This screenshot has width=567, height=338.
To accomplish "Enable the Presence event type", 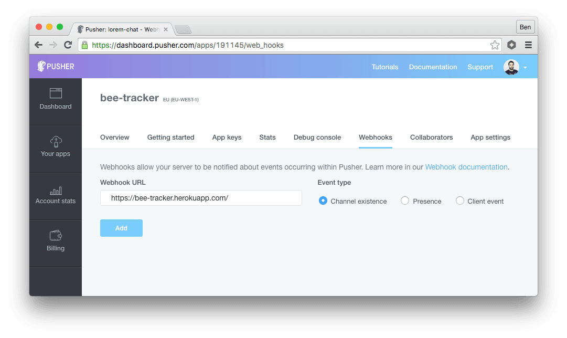I will pyautogui.click(x=404, y=200).
